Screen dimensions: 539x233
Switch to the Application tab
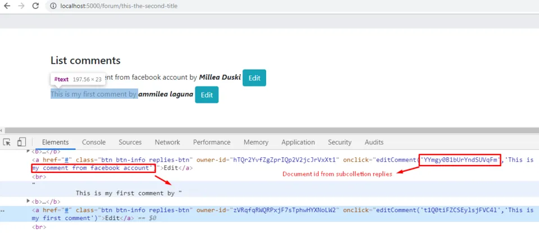pos(298,142)
